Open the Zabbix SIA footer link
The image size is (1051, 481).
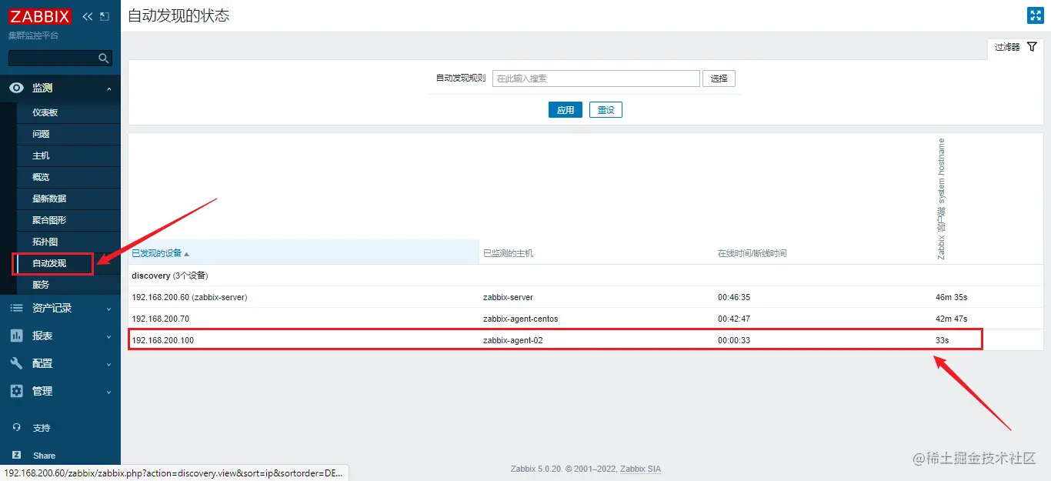tap(640, 469)
